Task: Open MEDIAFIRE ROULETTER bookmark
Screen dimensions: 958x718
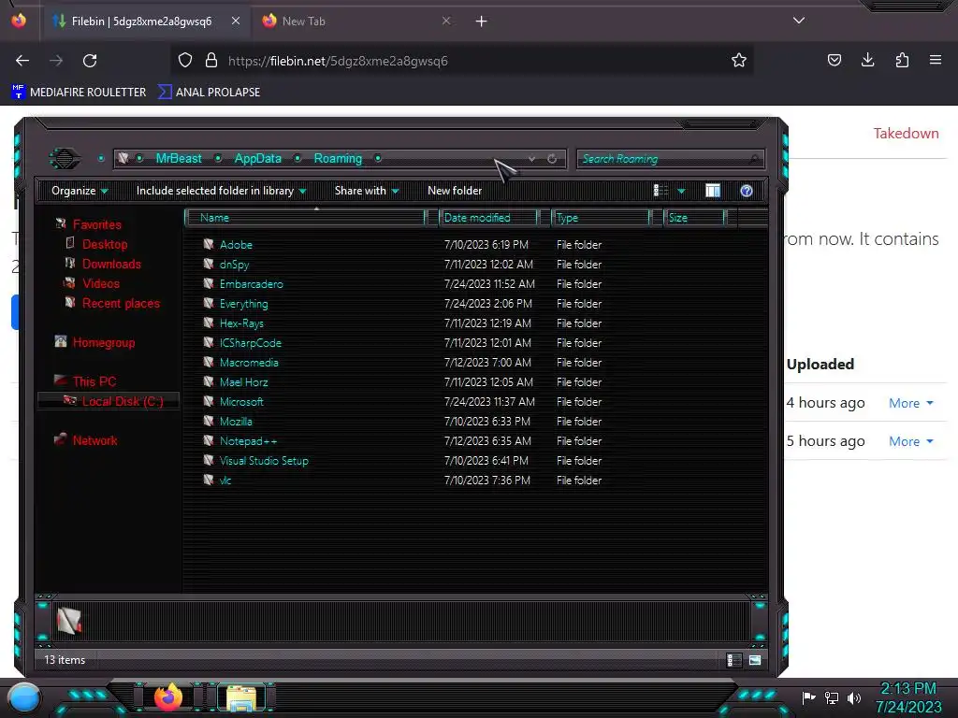Action: click(x=79, y=93)
